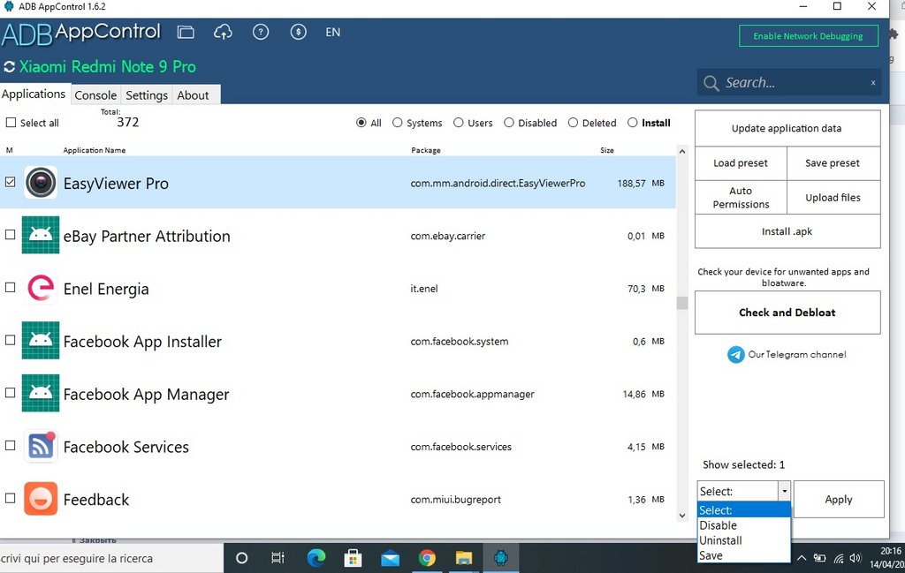Uncheck the EasyViewer Pro checkbox
Viewport: 905px width, 573px height.
(x=10, y=182)
